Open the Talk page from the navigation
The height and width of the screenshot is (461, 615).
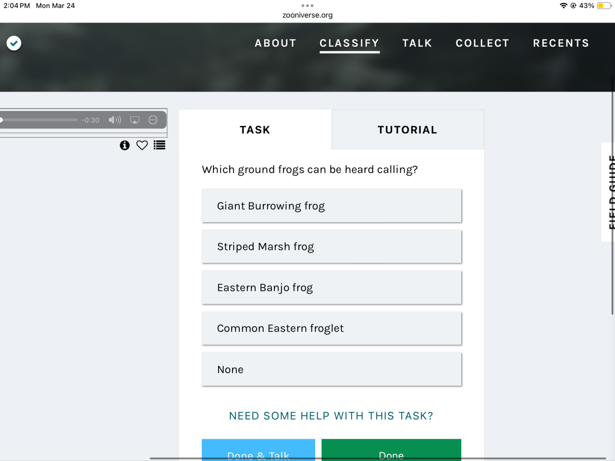[417, 43]
